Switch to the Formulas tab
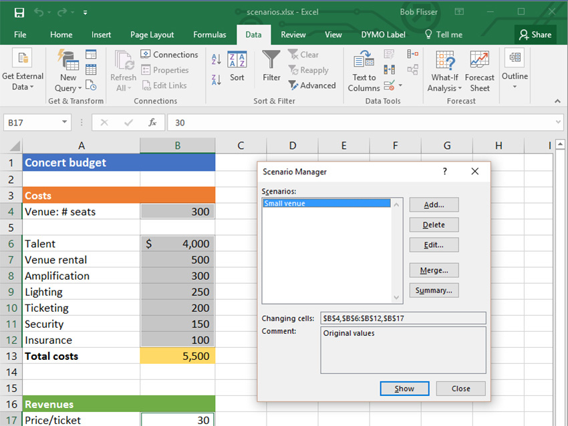The image size is (568, 426). coord(210,35)
